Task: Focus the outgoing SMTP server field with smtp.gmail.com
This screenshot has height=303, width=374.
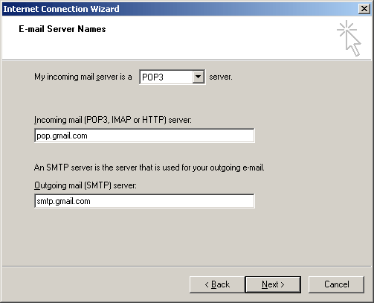Action: [x=144, y=201]
